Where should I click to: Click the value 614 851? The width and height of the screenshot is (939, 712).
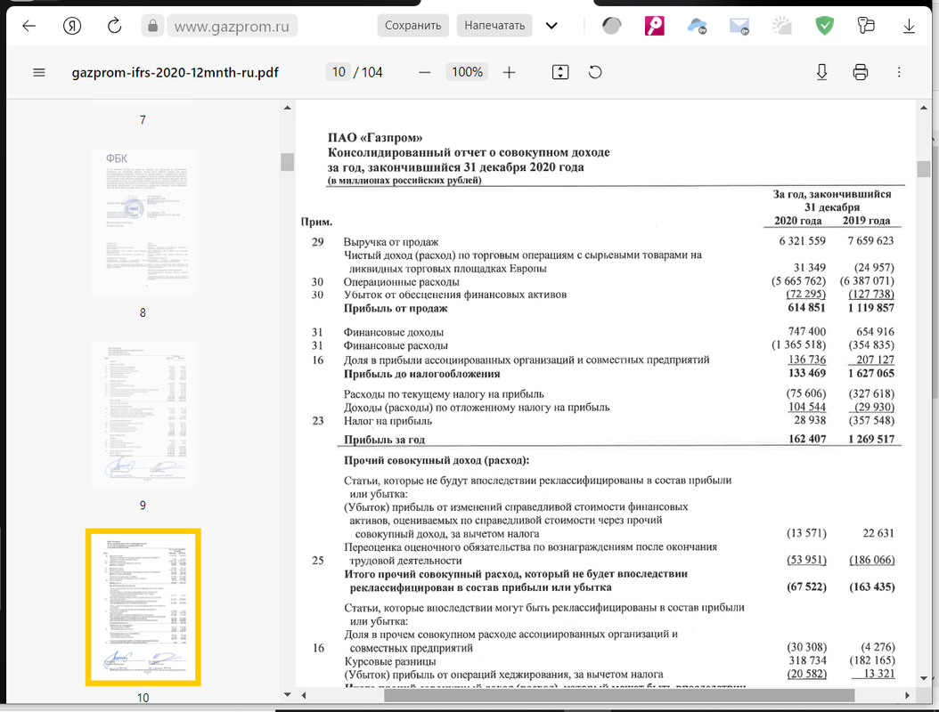tap(806, 308)
